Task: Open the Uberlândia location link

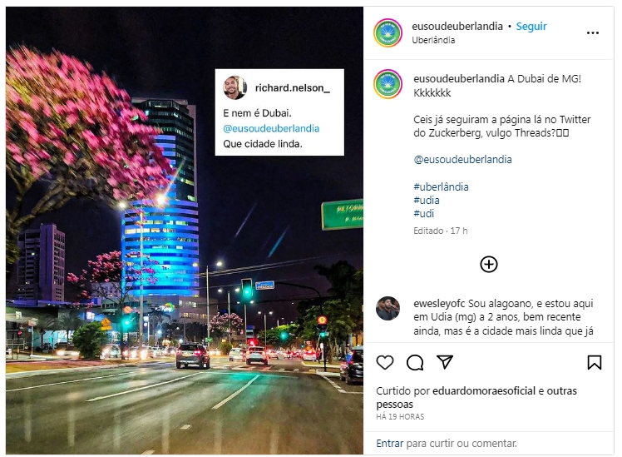Action: pyautogui.click(x=433, y=40)
